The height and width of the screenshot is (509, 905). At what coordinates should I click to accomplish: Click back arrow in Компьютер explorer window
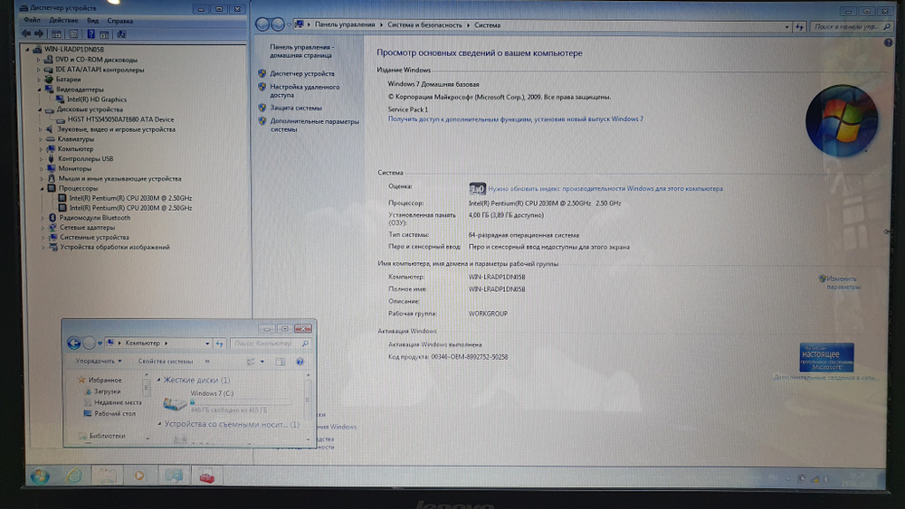(73, 343)
